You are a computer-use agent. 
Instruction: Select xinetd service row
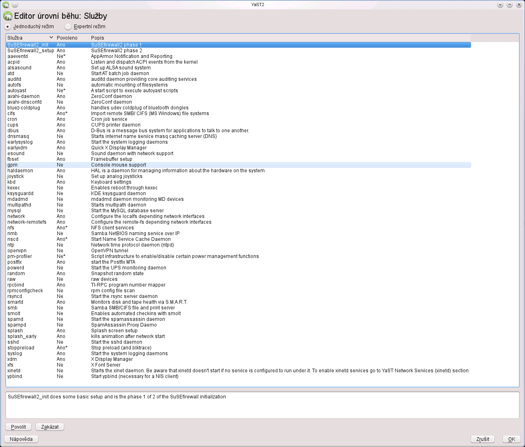coord(239,371)
